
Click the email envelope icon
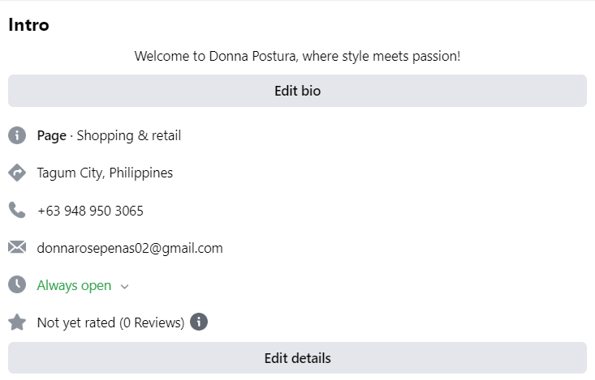17,248
